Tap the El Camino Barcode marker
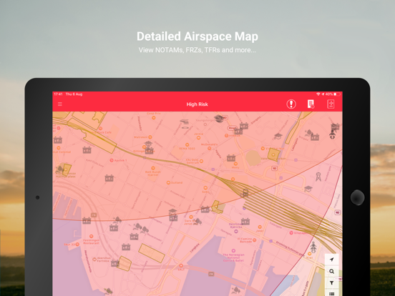Viewport: 395px width, 296px height. pyautogui.click(x=254, y=240)
